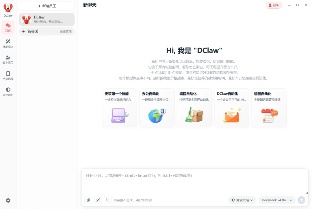The width and height of the screenshot is (312, 209).
Task: Open 安全防护 security protection section
Action: 8,92
